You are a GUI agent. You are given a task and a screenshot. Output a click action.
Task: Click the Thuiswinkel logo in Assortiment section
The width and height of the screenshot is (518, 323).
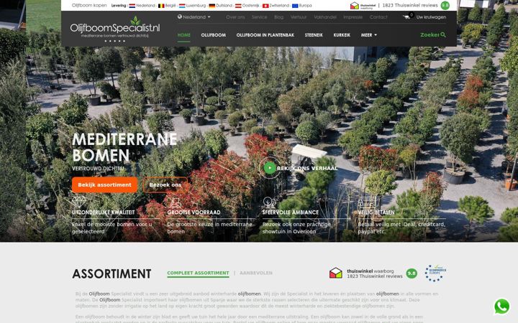(x=336, y=273)
